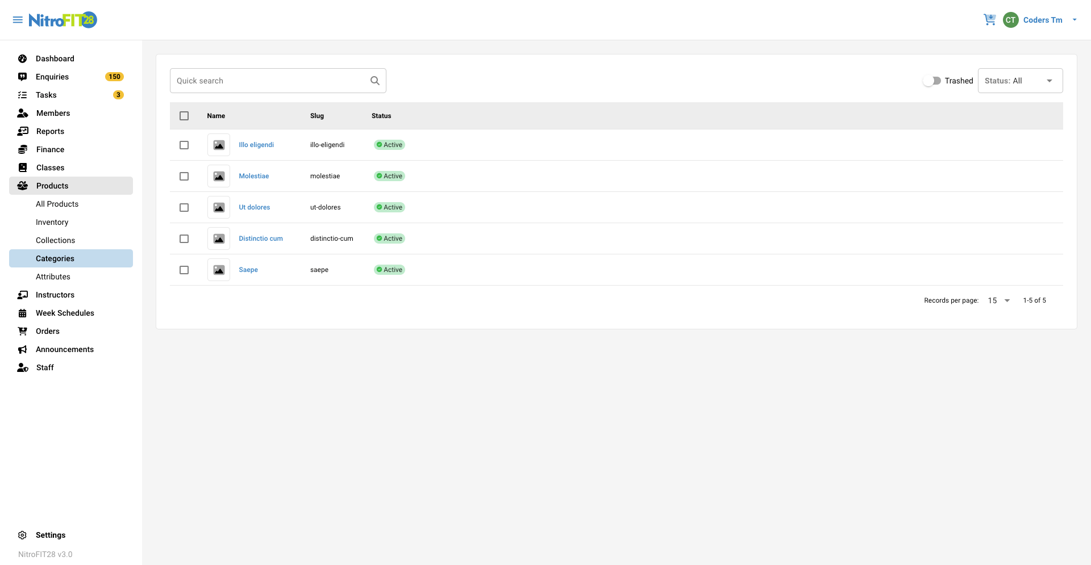Click the search magnifier icon
The image size is (1091, 565).
[x=375, y=81]
